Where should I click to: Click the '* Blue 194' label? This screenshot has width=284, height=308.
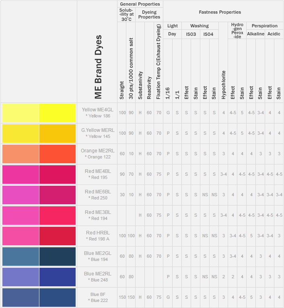[x=98, y=259]
